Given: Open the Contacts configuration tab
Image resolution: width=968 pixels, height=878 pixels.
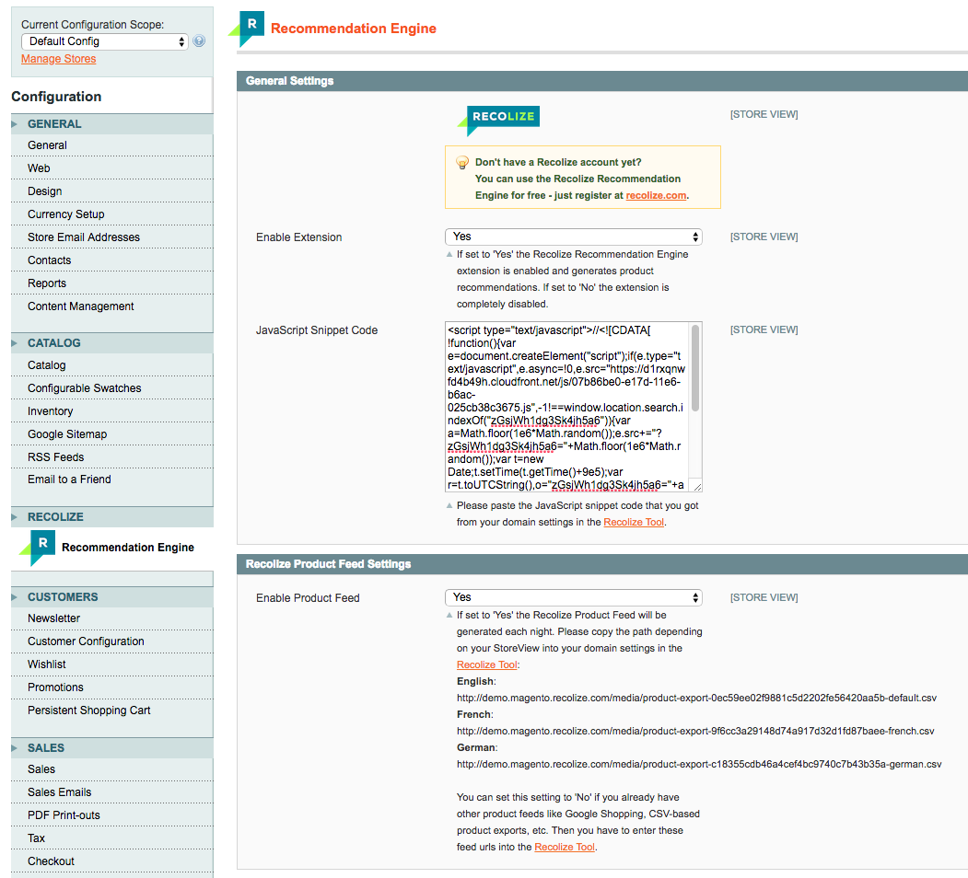Looking at the screenshot, I should pyautogui.click(x=111, y=260).
